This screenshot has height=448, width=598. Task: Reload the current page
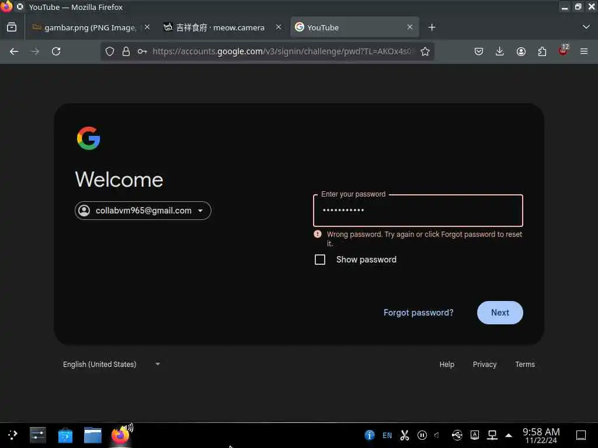coord(56,51)
